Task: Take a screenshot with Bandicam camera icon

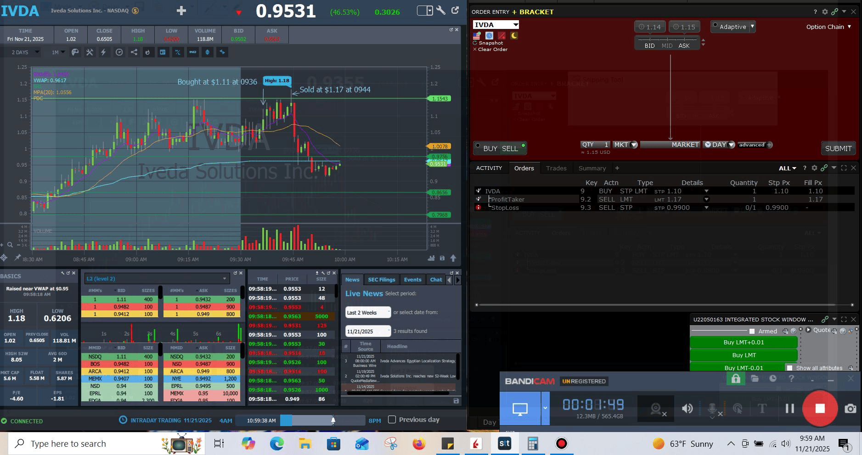Action: pyautogui.click(x=850, y=409)
